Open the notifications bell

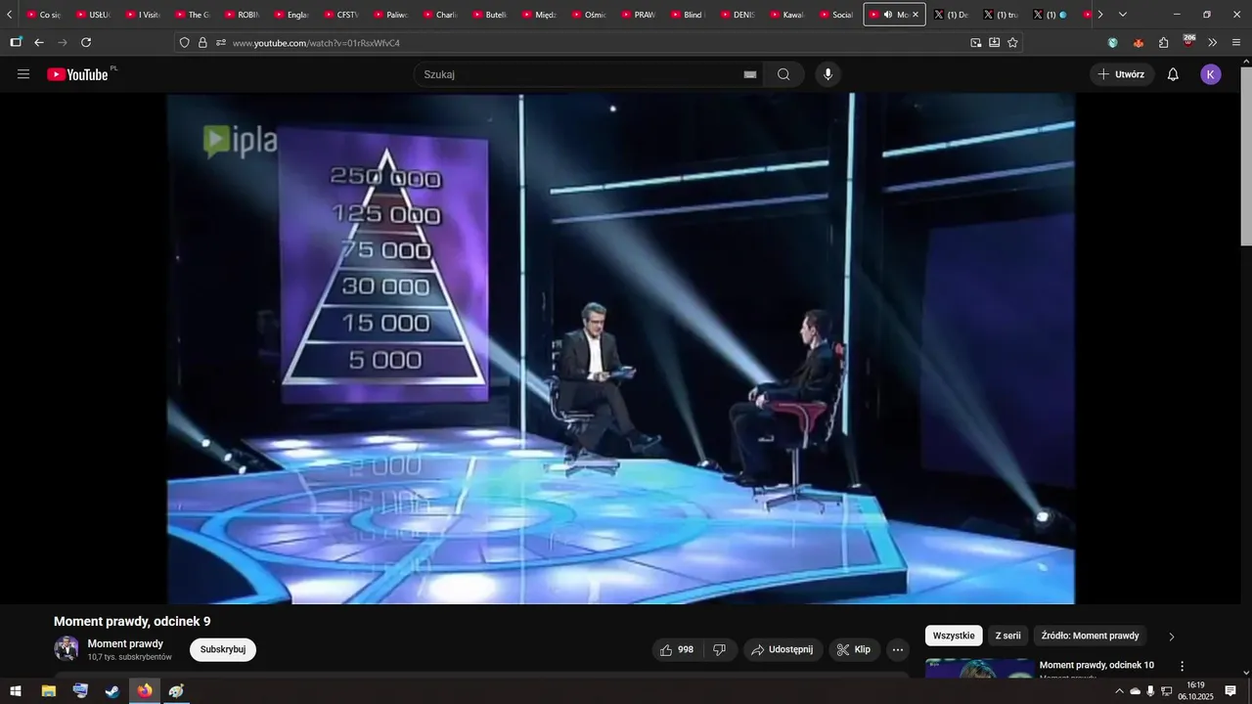[x=1173, y=74]
